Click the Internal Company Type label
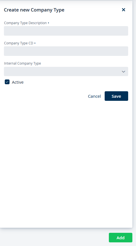Screen dimensions: 136x246 pyautogui.click(x=22, y=63)
